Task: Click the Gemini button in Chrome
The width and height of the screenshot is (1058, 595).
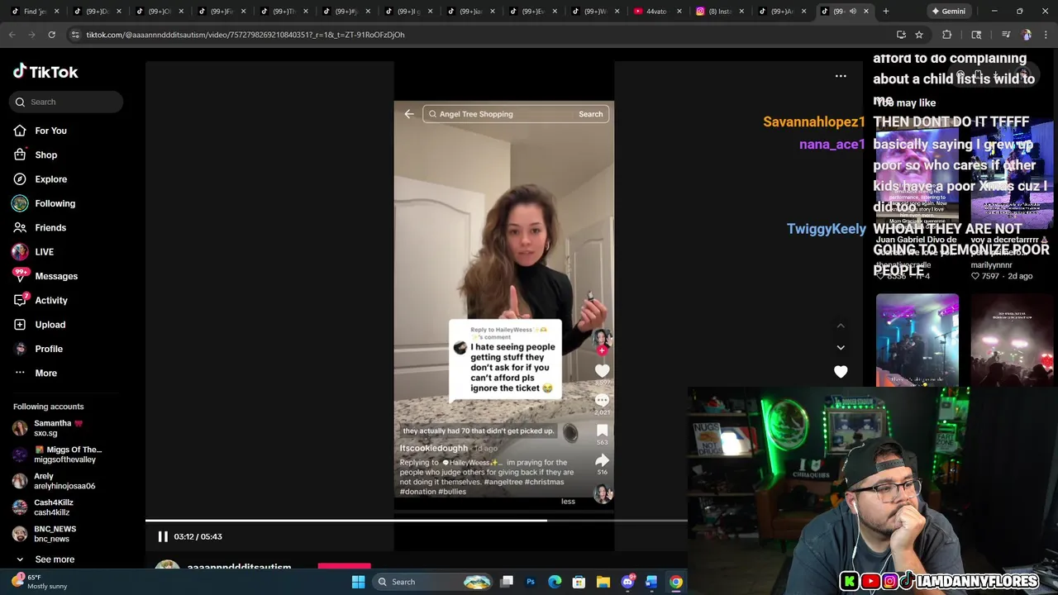Action: [948, 11]
